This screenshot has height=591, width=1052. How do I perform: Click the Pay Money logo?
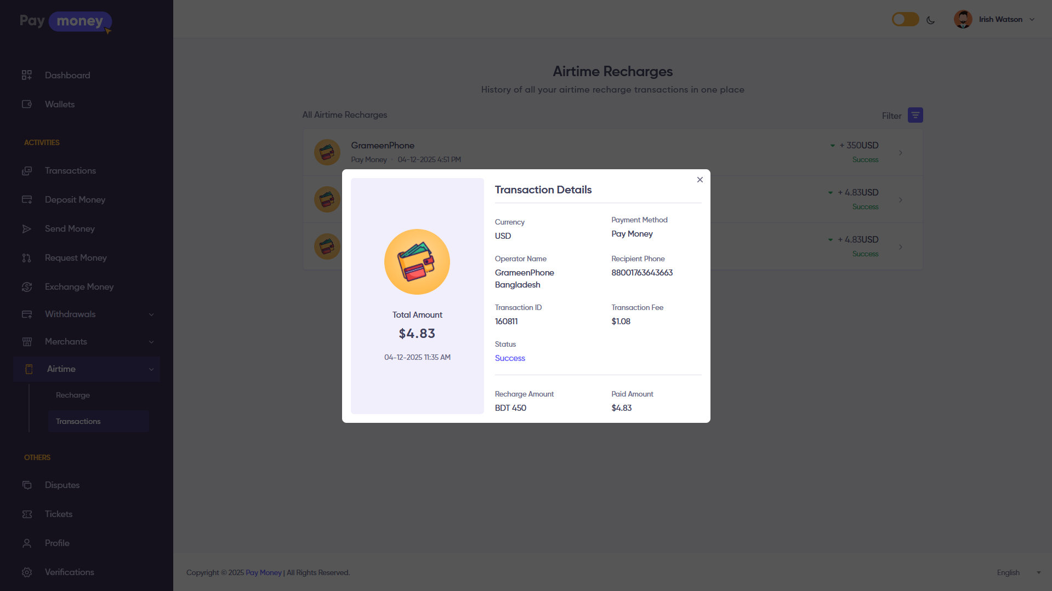(65, 21)
